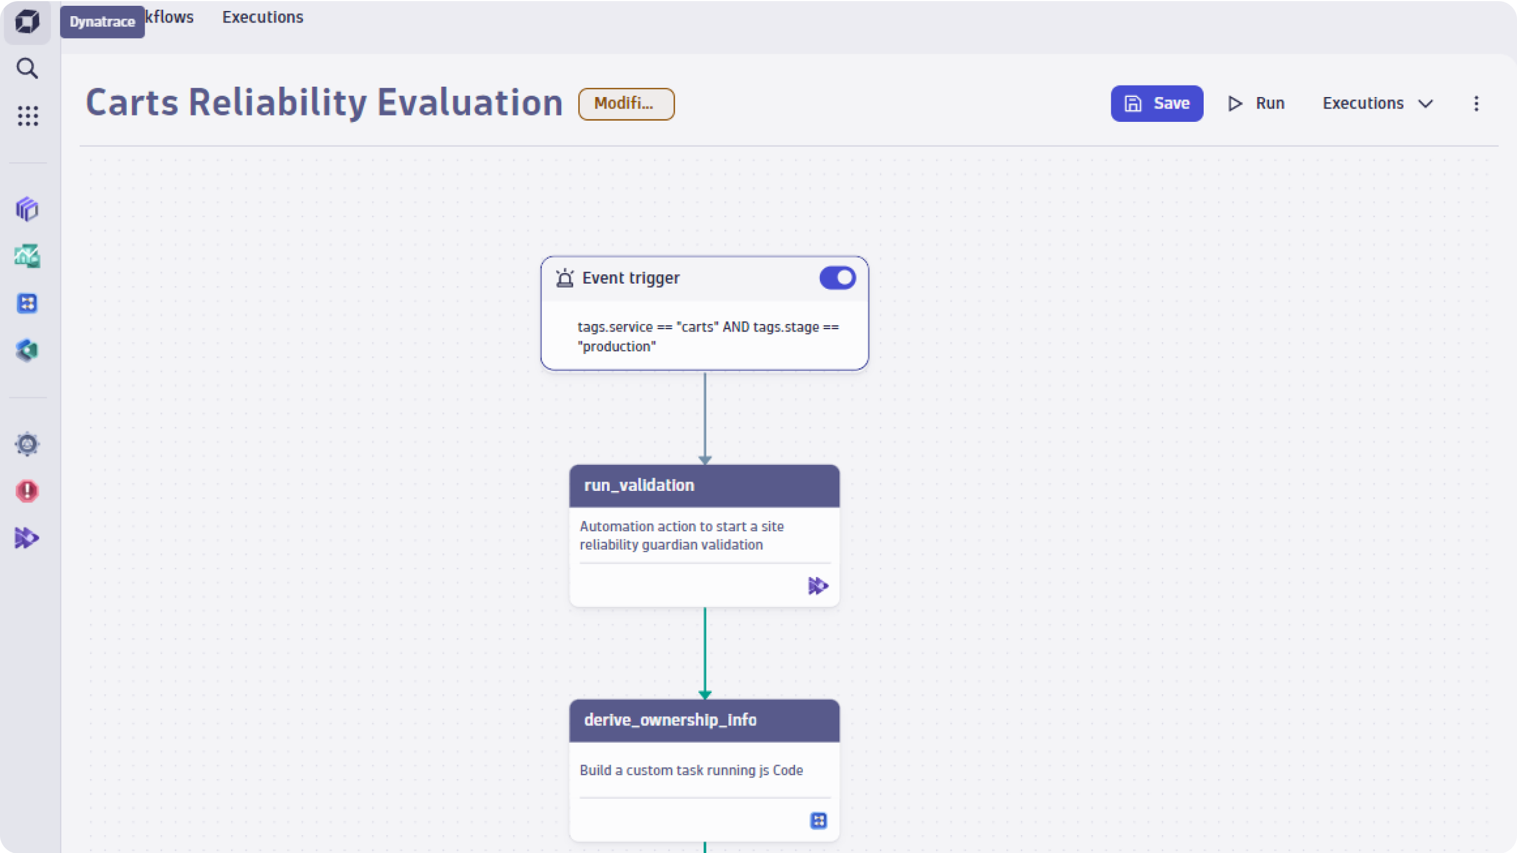This screenshot has width=1517, height=853.
Task: Open Workflows app icon in sidebar
Action: [x=27, y=538]
